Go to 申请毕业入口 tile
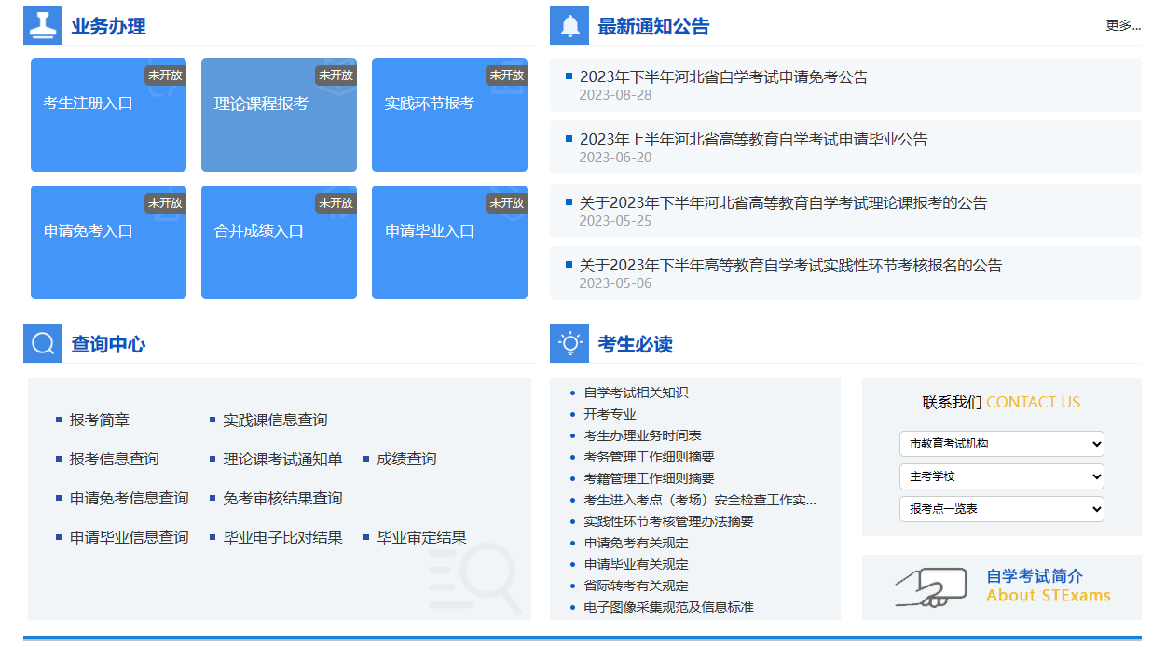 pos(449,242)
